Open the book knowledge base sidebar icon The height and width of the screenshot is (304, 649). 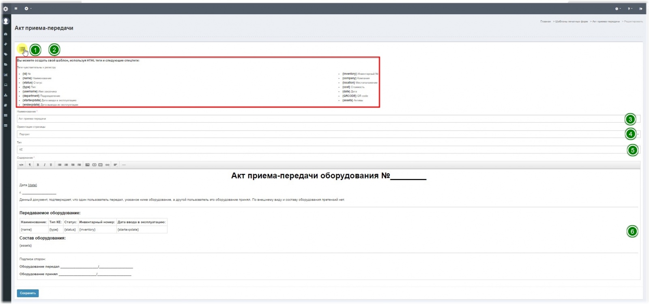click(6, 105)
